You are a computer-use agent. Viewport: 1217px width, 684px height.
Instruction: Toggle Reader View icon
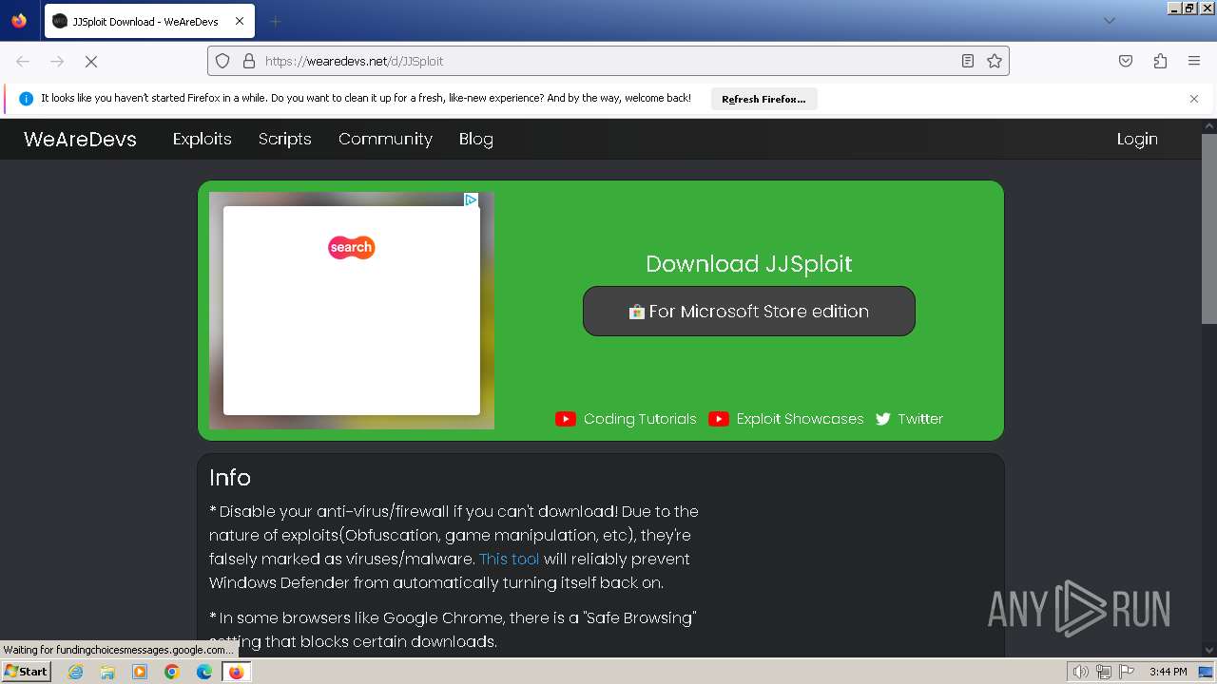(968, 61)
